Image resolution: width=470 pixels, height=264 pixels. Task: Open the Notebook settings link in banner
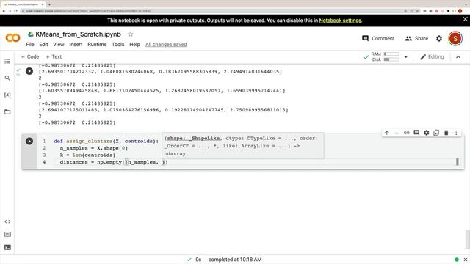click(340, 21)
